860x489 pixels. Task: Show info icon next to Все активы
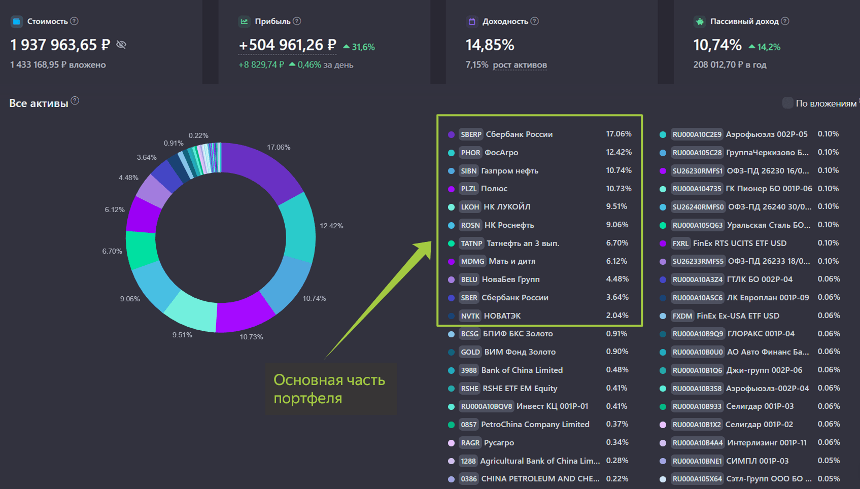coord(75,100)
